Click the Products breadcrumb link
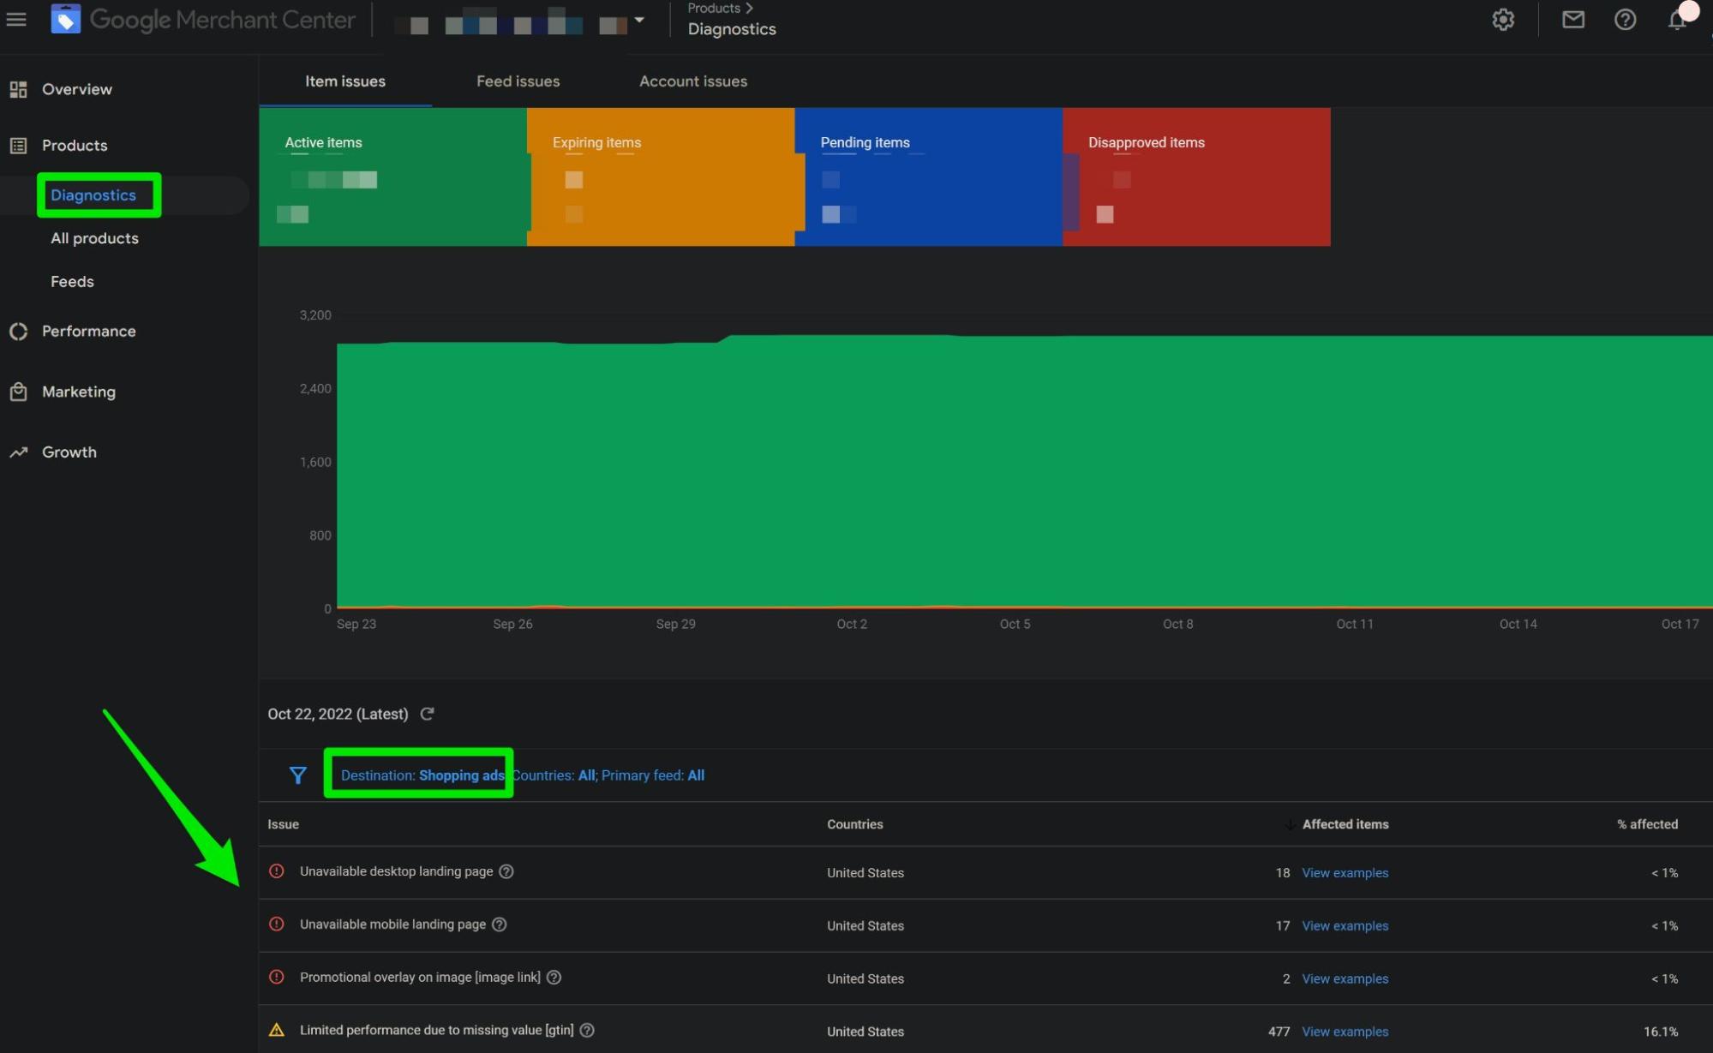This screenshot has height=1053, width=1713. click(714, 8)
